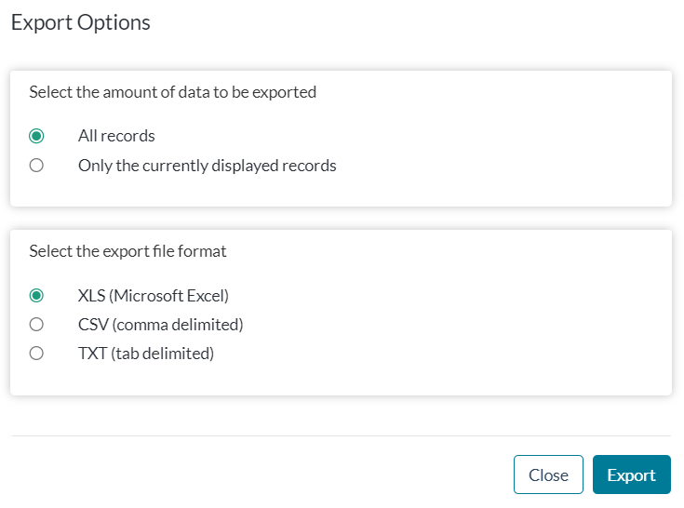Choose the Only currently displayed records radio
The width and height of the screenshot is (684, 508).
[36, 166]
